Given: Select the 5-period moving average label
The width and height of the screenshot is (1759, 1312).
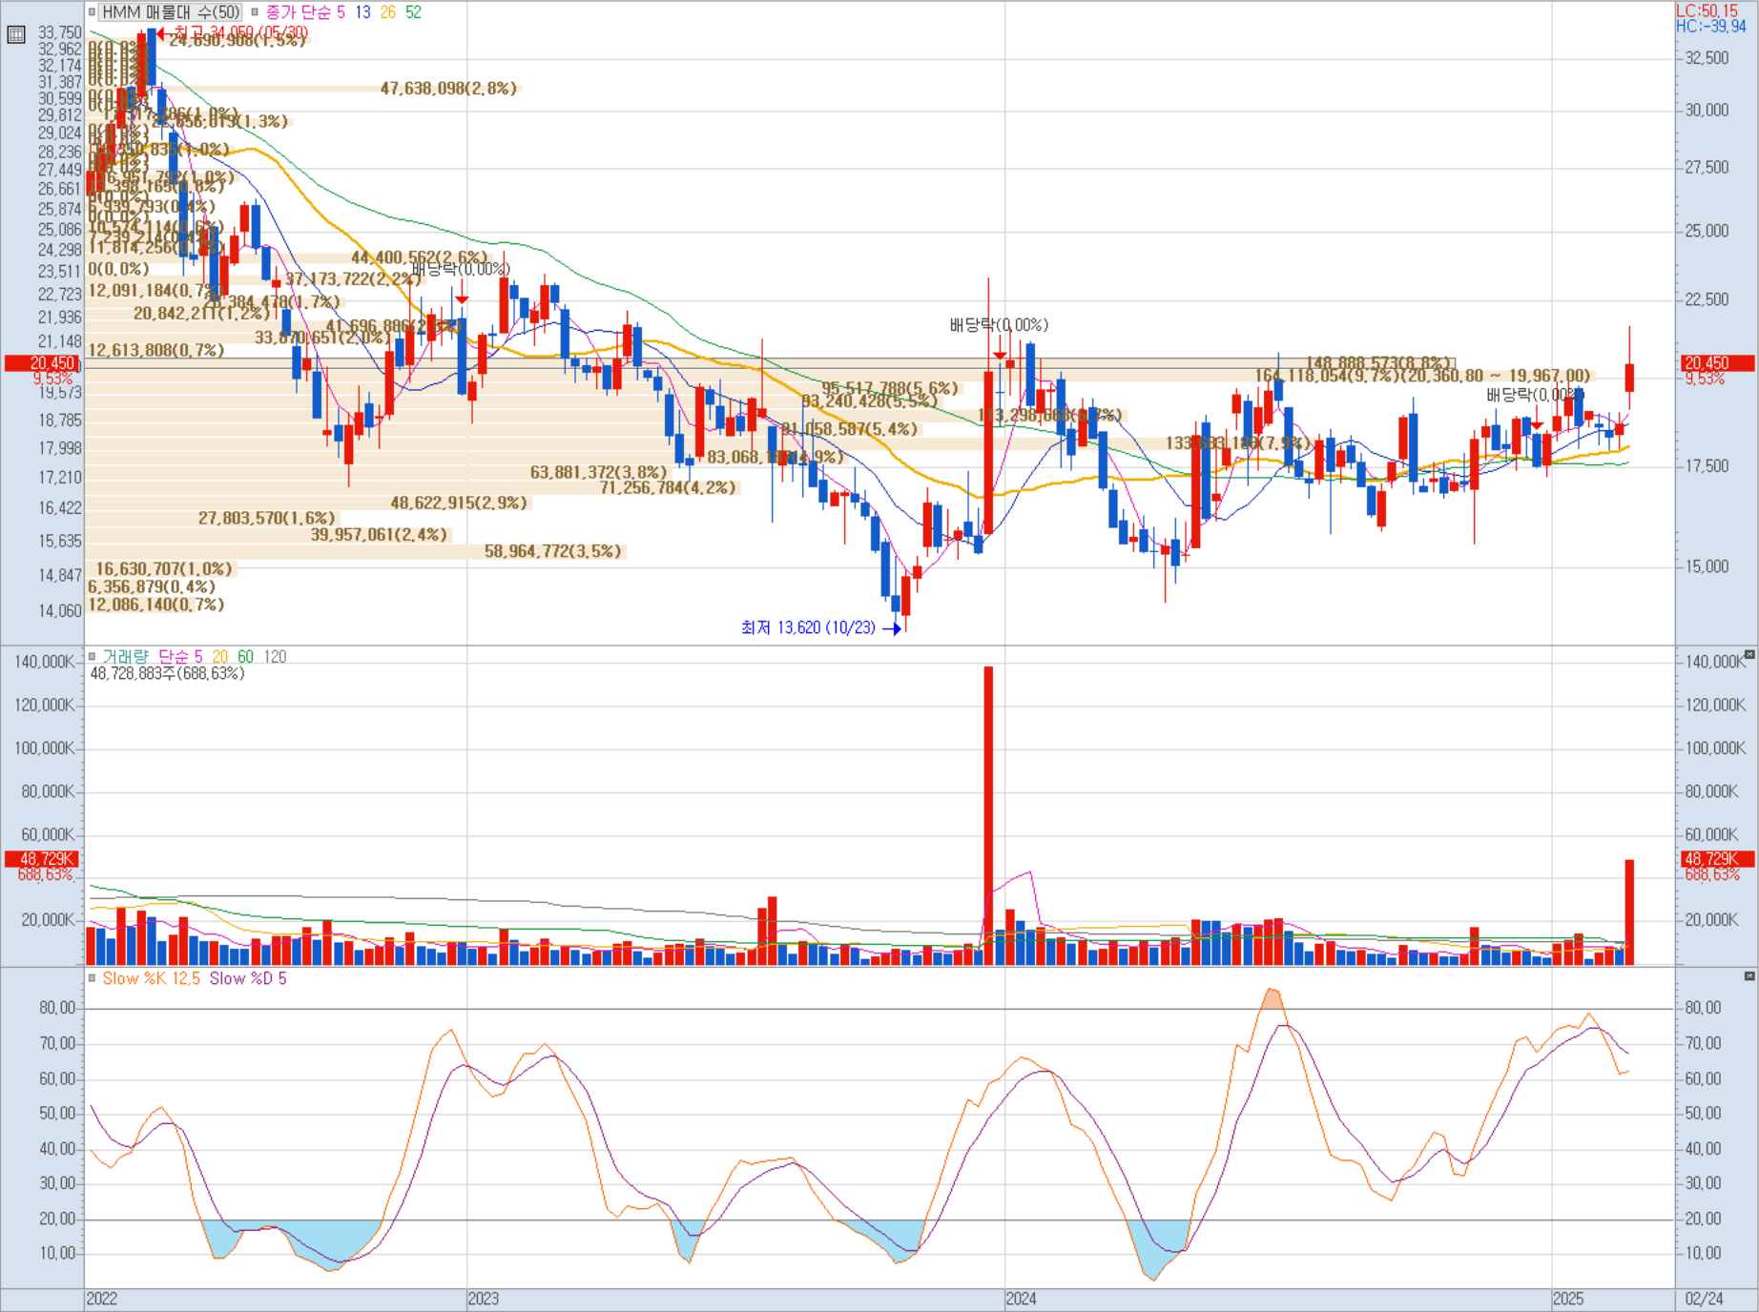Looking at the screenshot, I should click(x=341, y=12).
